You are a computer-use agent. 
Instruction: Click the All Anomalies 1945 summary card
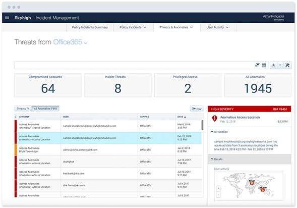[x=258, y=85]
